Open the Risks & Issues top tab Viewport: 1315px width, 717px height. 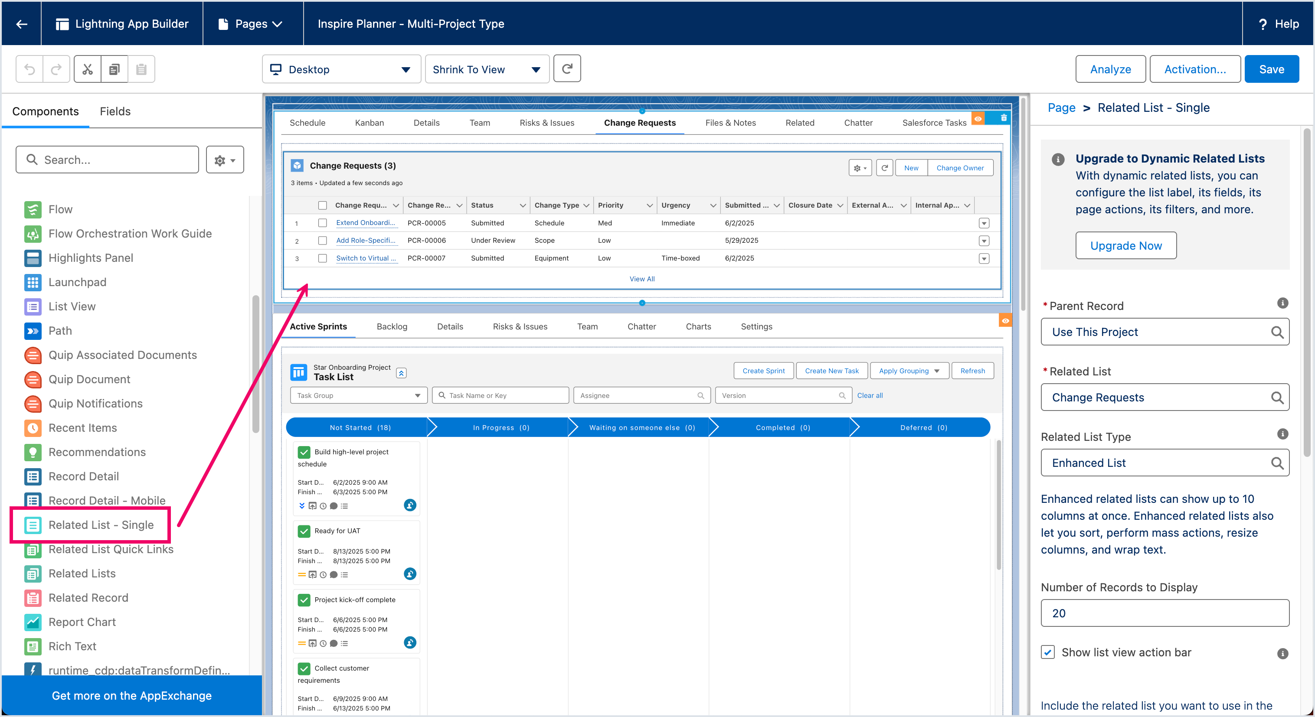pyautogui.click(x=547, y=123)
